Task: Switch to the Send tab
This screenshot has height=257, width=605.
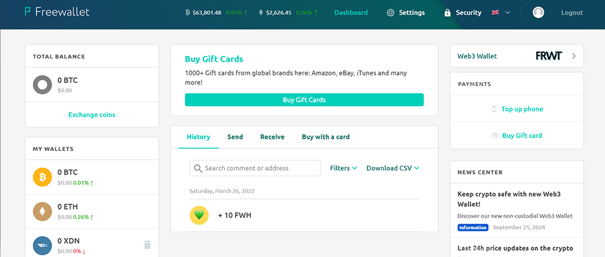Action: click(x=235, y=137)
